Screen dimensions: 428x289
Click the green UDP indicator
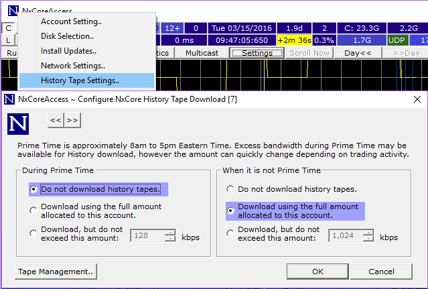[397, 40]
